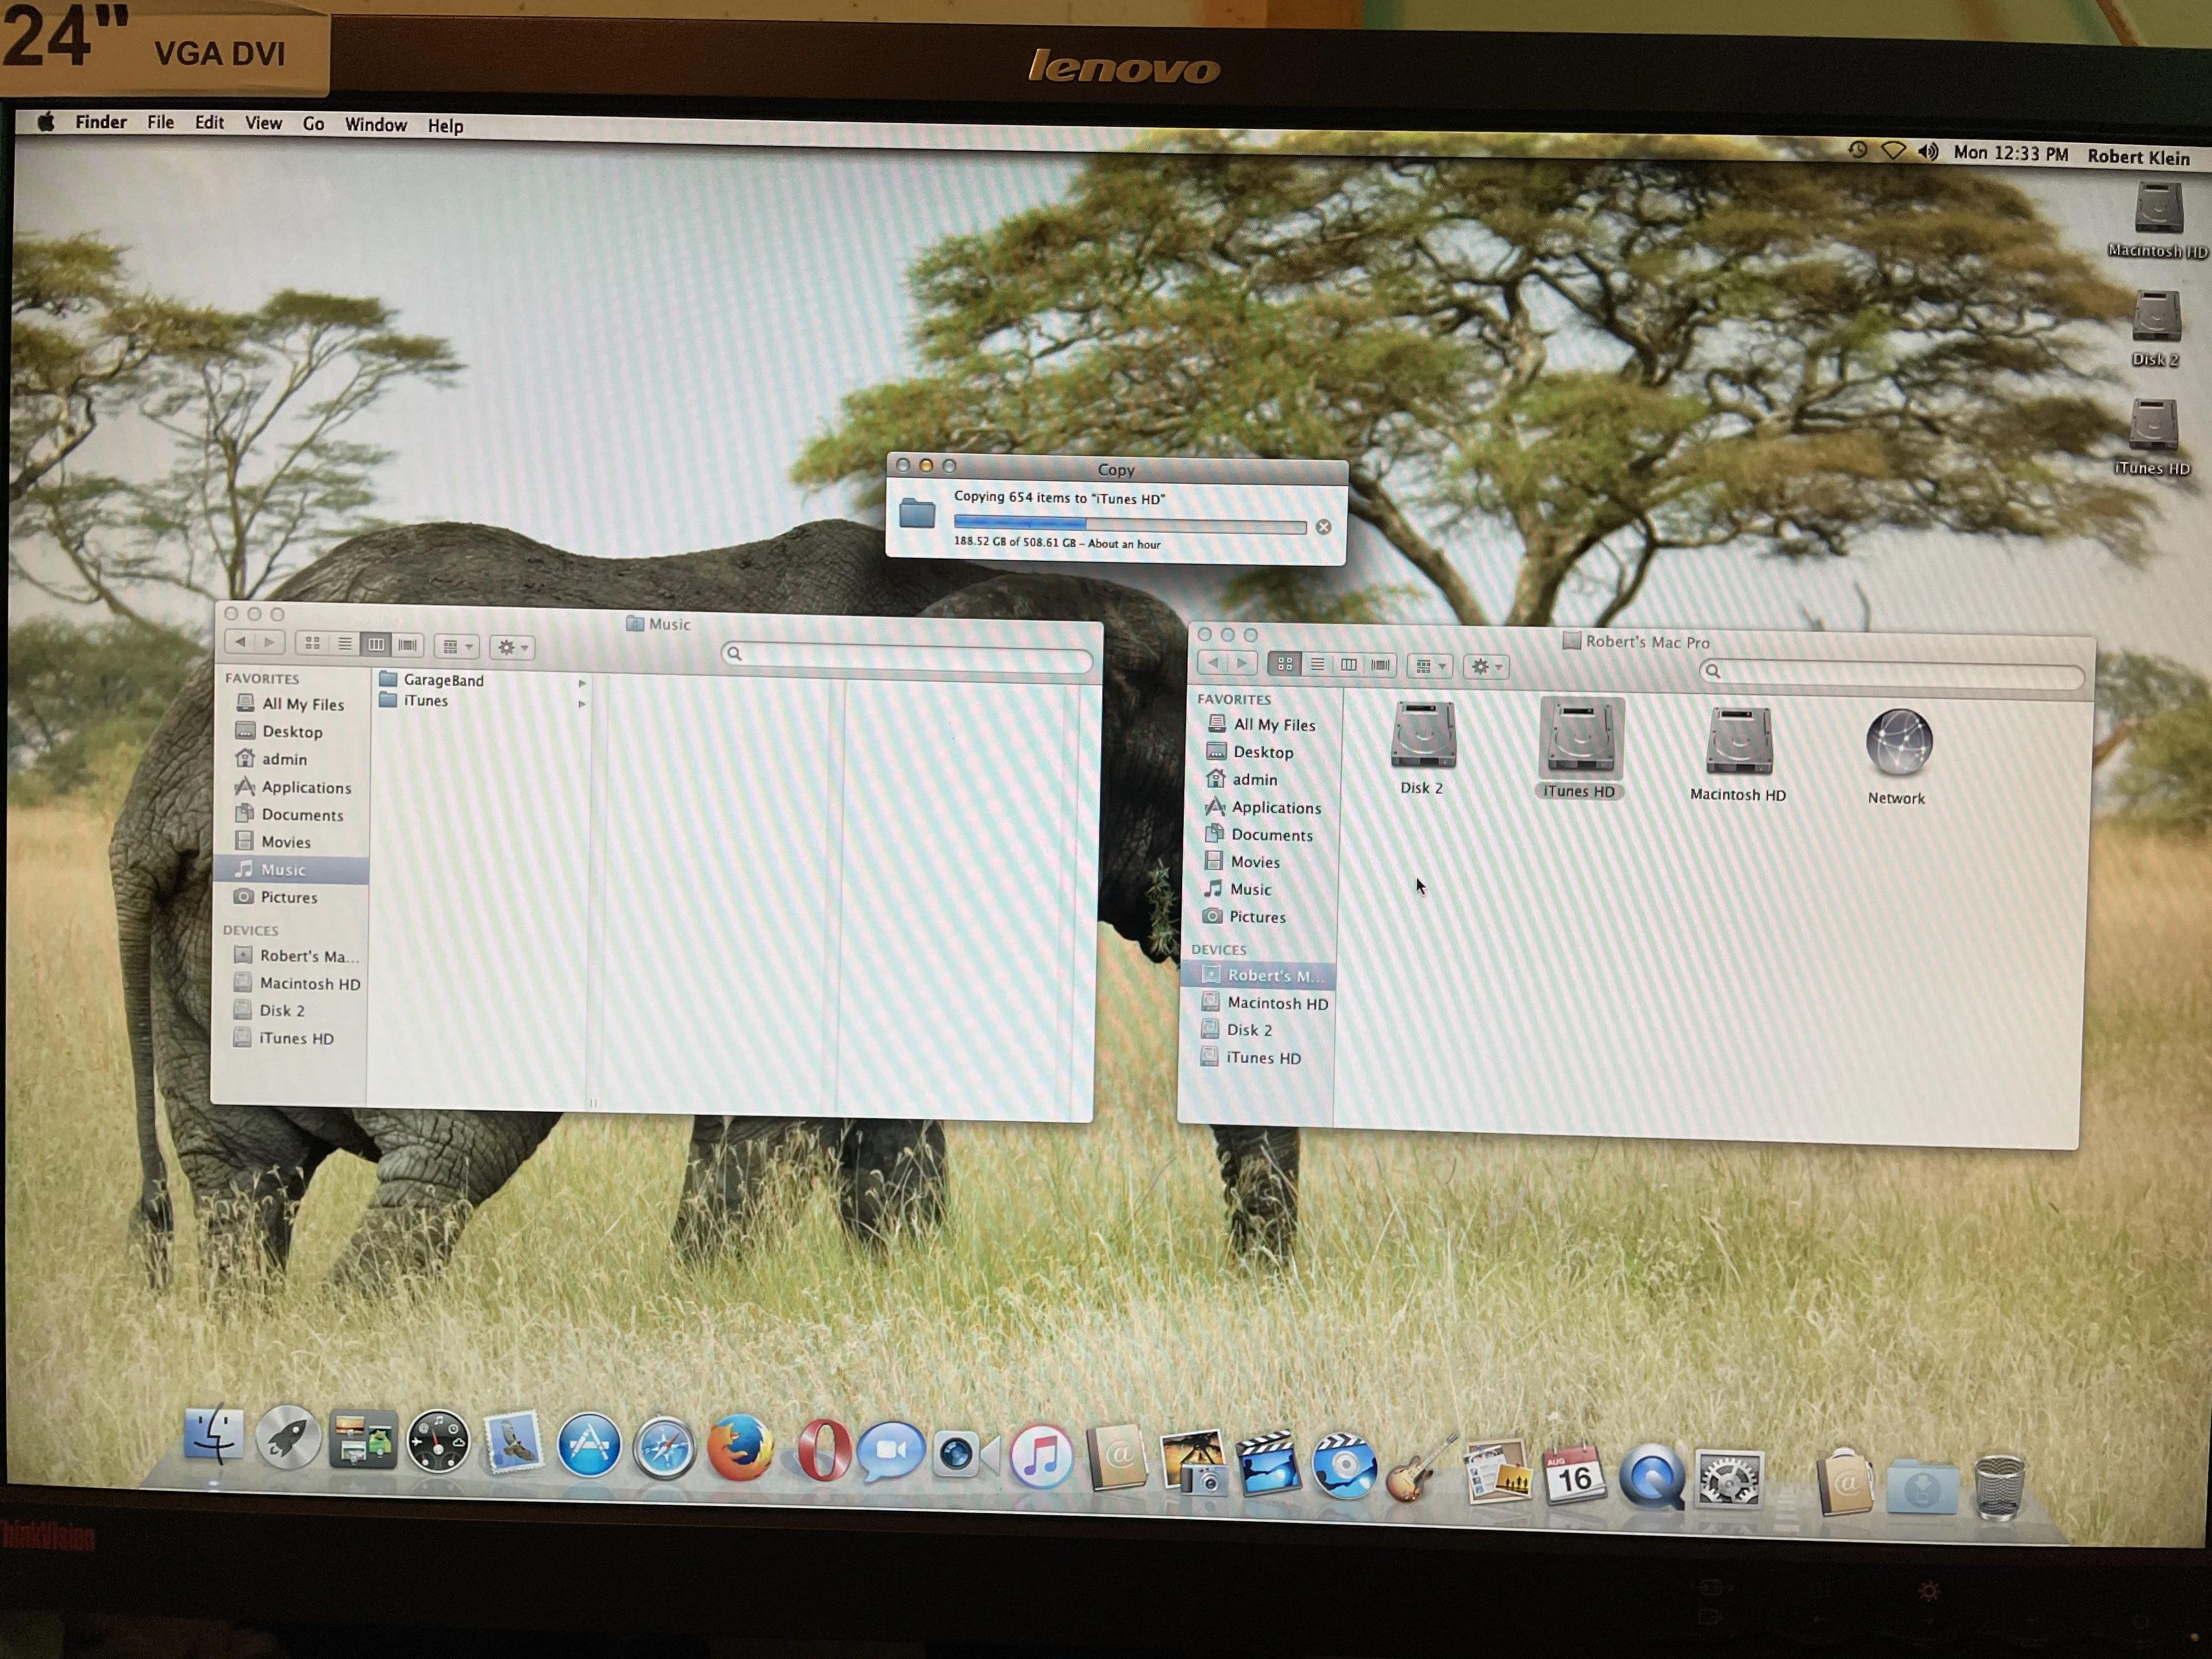2212x1659 pixels.
Task: Open the Go menu
Action: pos(313,124)
